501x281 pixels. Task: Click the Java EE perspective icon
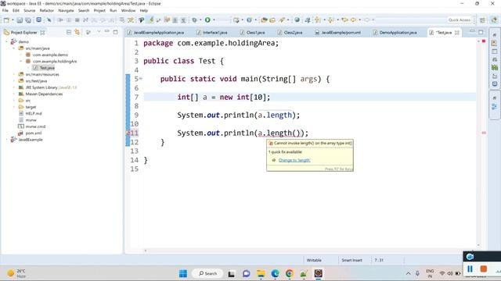[x=494, y=20]
